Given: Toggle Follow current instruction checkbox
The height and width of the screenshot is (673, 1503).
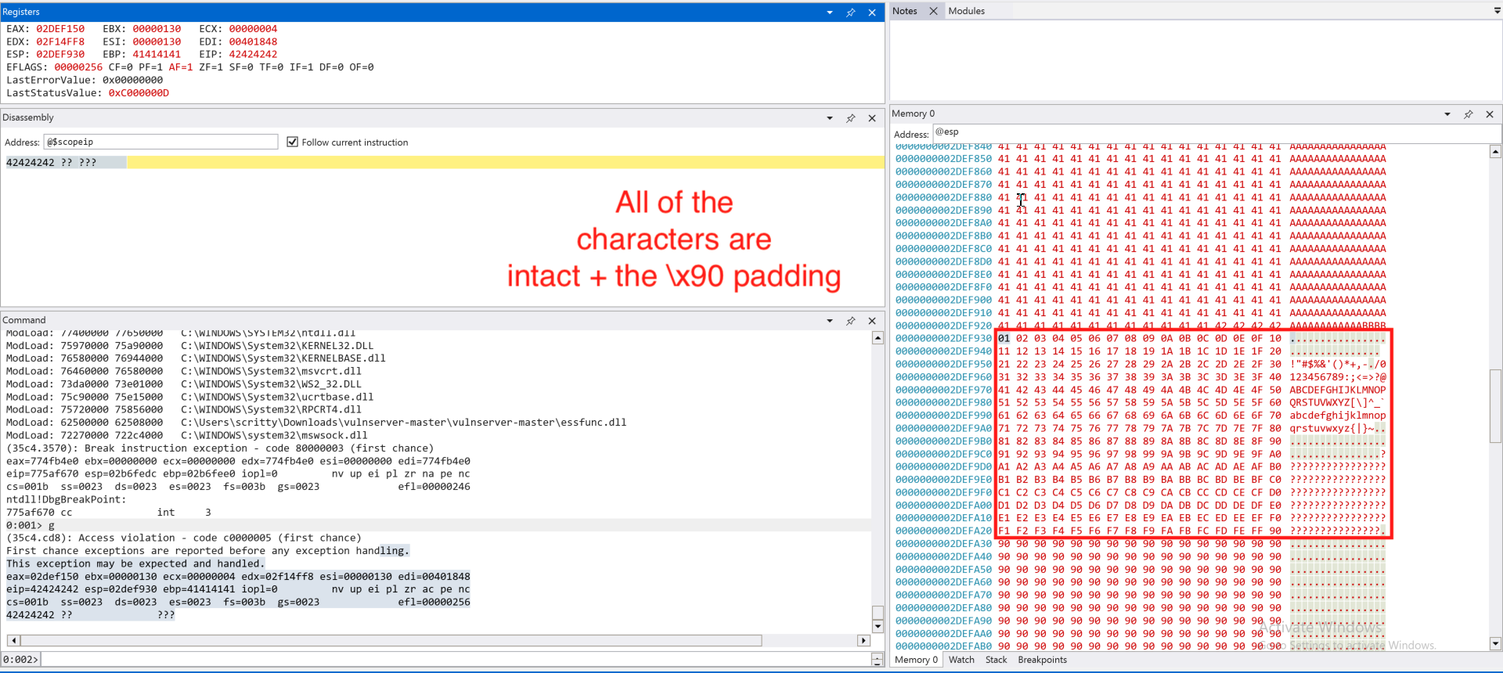Looking at the screenshot, I should (293, 142).
